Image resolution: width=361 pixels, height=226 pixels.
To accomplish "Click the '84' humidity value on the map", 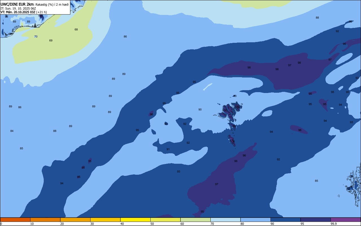I will [x=12, y=131].
